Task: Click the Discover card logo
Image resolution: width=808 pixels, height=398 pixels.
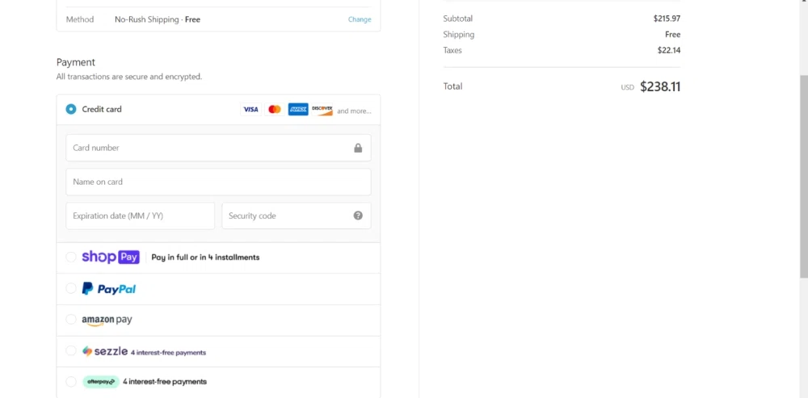Action: 322,109
